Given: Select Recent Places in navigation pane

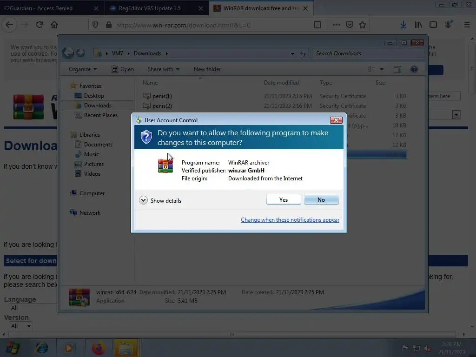Looking at the screenshot, I should click(100, 115).
